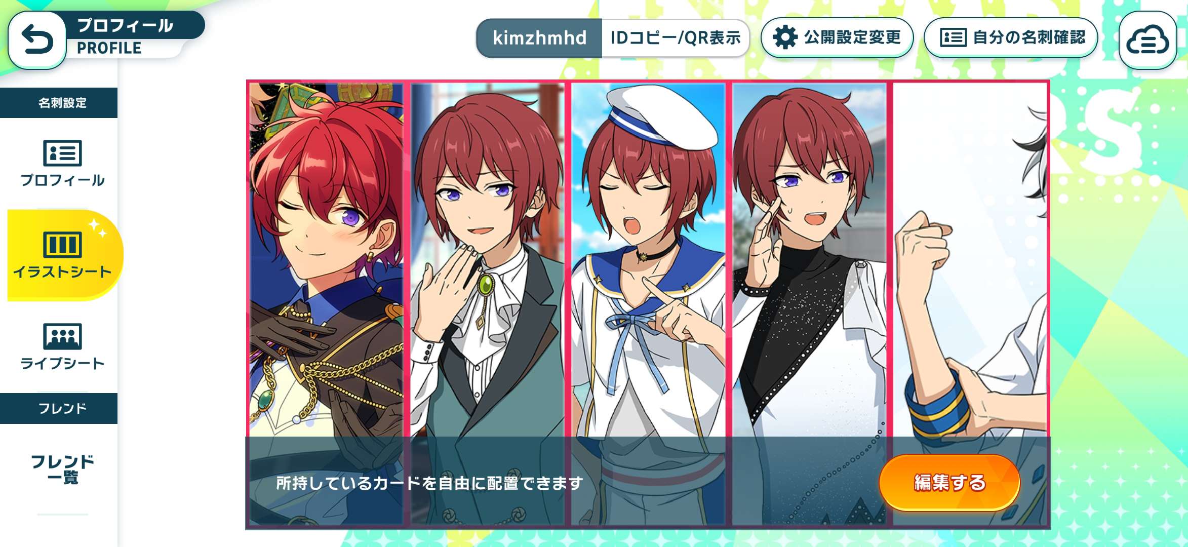
Task: Tap the back arrow icon
Action: click(37, 40)
